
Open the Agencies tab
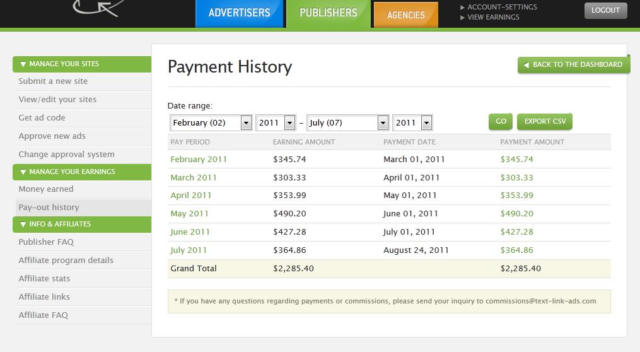pyautogui.click(x=405, y=15)
